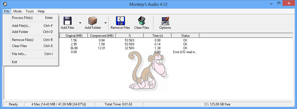Sort by Time (s) column header

[157, 35]
